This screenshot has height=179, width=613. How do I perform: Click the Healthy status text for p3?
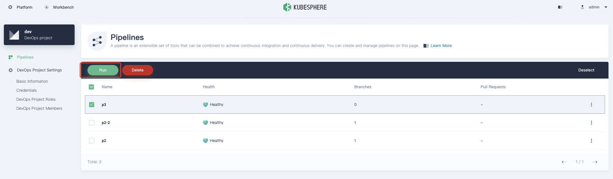pyautogui.click(x=216, y=105)
